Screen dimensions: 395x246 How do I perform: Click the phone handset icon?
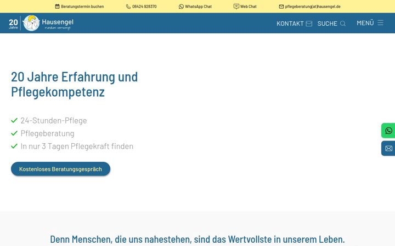tap(128, 7)
